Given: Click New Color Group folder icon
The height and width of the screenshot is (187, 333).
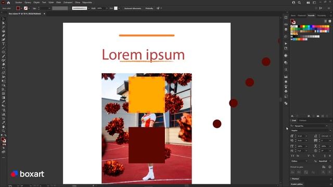Looking at the screenshot, I should (318, 116).
